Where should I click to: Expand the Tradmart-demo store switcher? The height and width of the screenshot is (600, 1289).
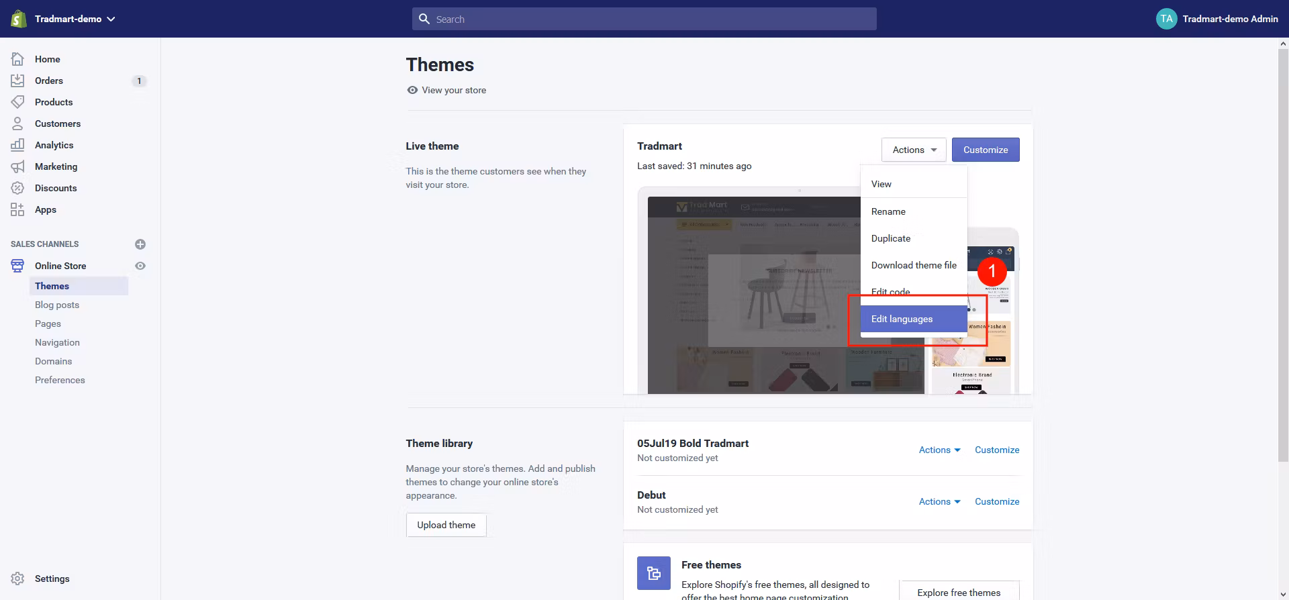pyautogui.click(x=75, y=19)
